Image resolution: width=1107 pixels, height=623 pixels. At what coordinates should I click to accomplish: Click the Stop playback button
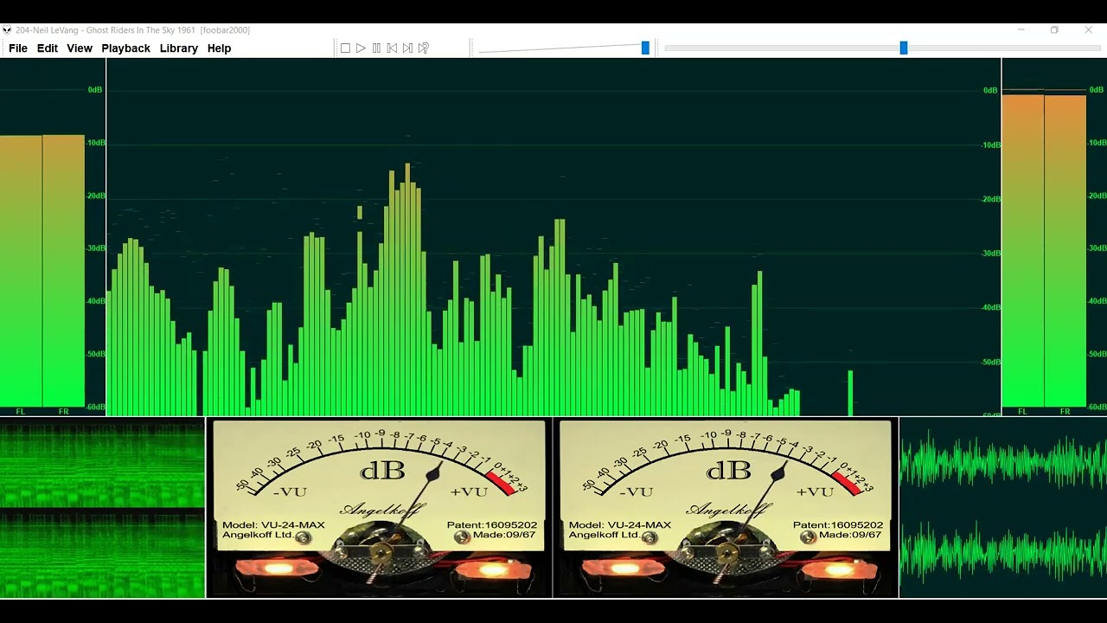[345, 48]
